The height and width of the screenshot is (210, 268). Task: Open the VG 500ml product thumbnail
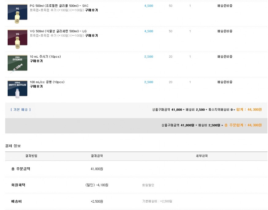coord(17,39)
